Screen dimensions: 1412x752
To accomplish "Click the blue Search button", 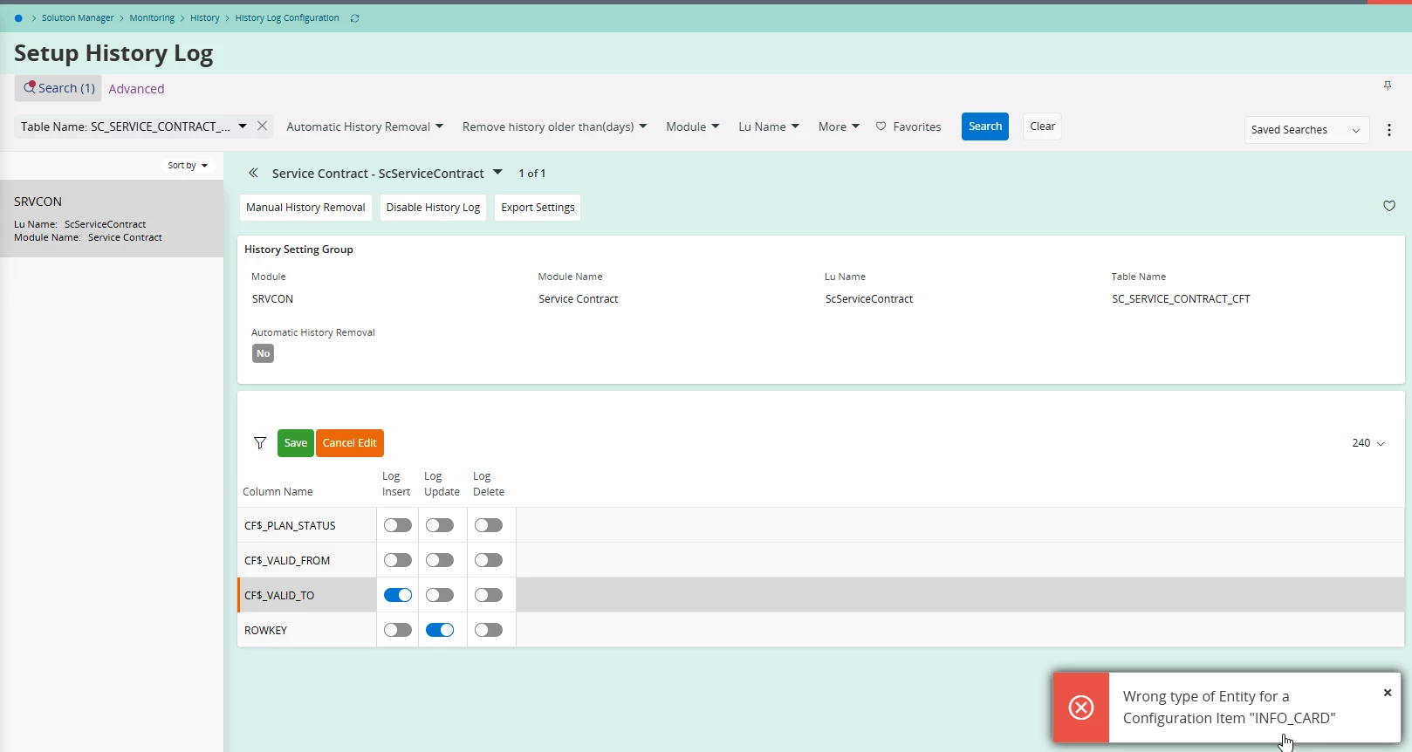I will click(x=985, y=126).
